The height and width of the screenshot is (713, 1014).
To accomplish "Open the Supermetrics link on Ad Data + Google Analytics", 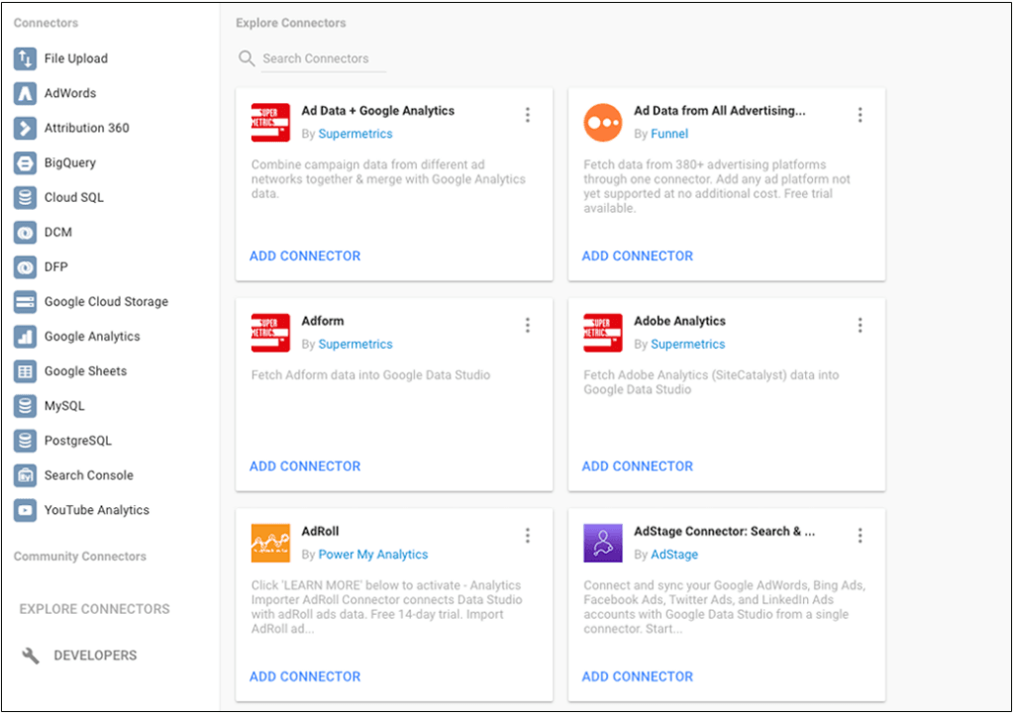I will pos(355,134).
